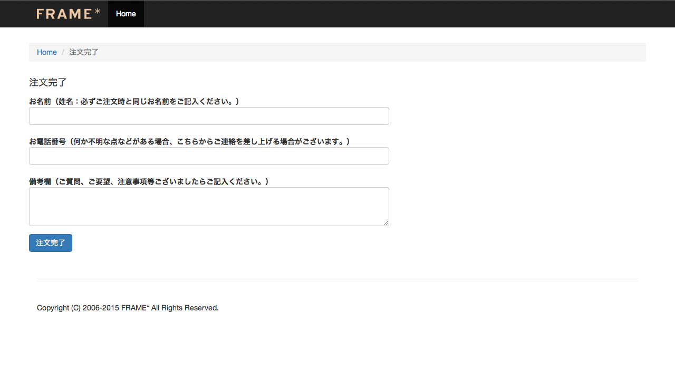Screen dimensions: 675x371
Task: Click the empty gray area of the breadcrumb bar
Action: tap(369, 52)
